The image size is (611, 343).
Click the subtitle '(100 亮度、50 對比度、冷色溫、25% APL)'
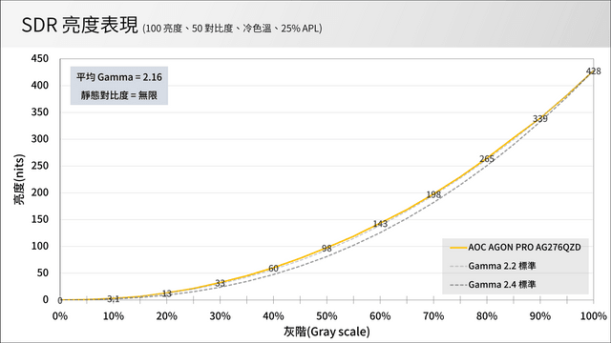pyautogui.click(x=232, y=29)
